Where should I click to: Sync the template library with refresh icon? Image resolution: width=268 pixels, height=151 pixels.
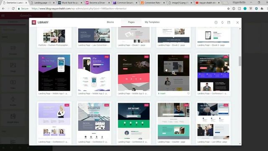click(x=222, y=22)
